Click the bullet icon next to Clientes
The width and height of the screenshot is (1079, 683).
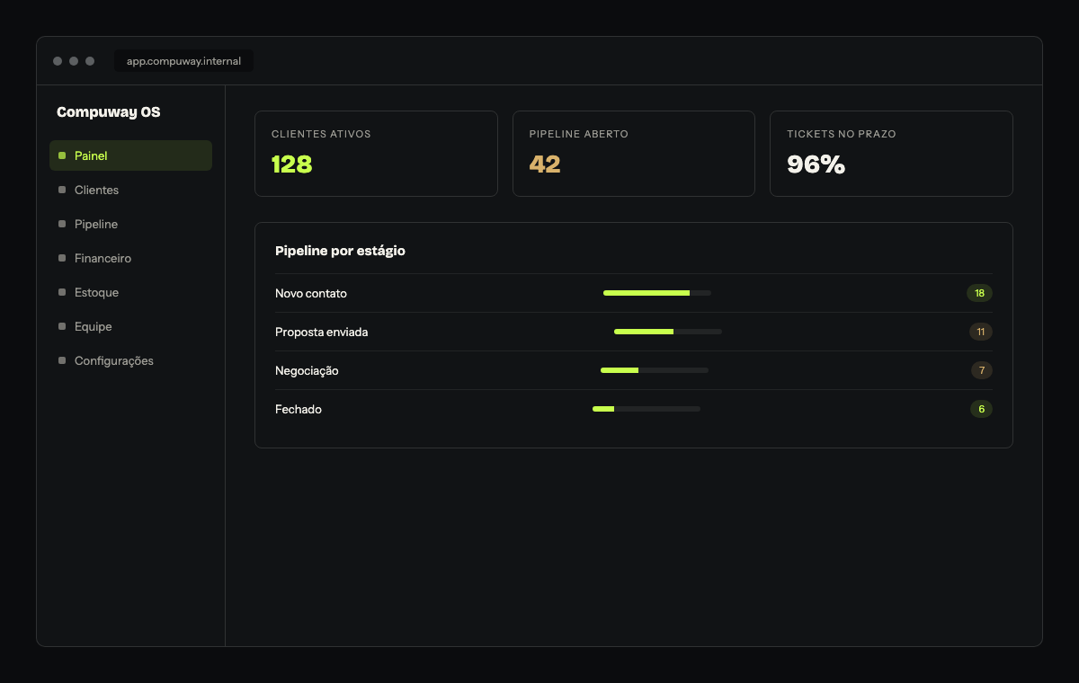[62, 190]
